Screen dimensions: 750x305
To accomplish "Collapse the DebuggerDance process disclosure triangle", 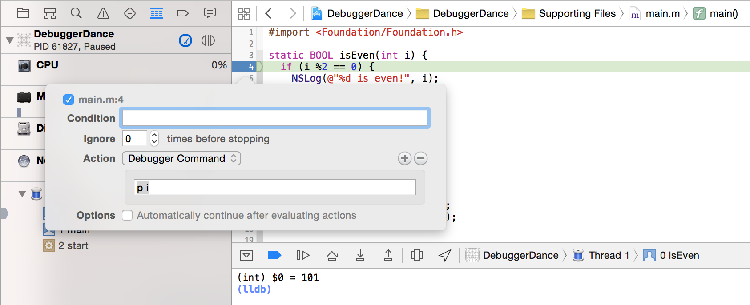I will [x=9, y=40].
